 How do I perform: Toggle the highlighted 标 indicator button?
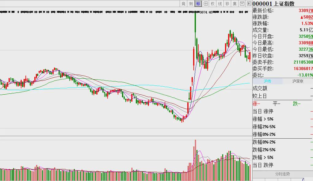point(198,4)
